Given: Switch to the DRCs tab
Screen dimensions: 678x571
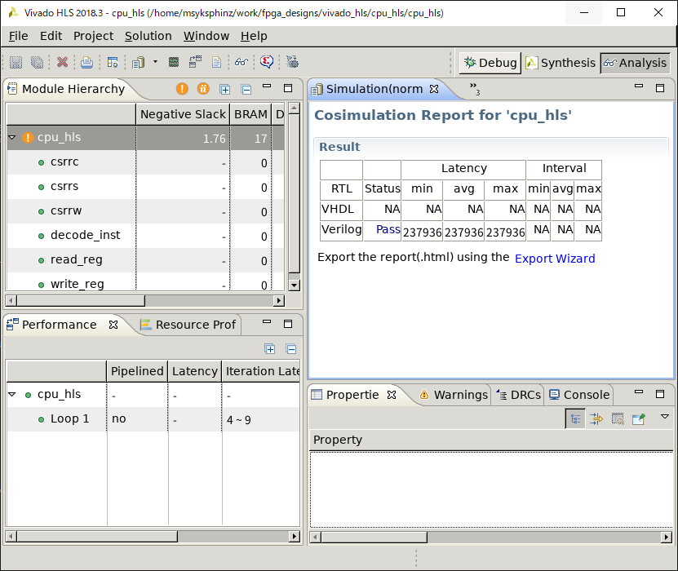Looking at the screenshot, I should [518, 395].
